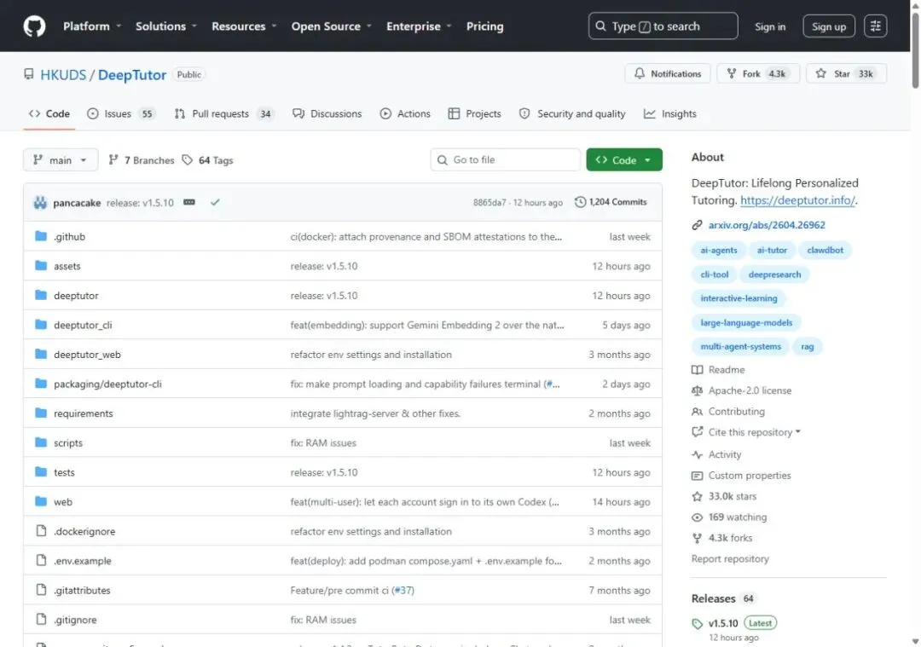Image resolution: width=921 pixels, height=647 pixels.
Task: Open the .env.example file
Action: click(x=82, y=561)
